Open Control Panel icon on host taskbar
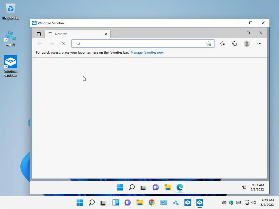This screenshot has width=279, height=209. [x=164, y=202]
